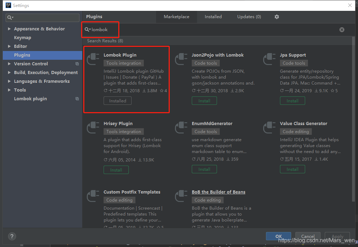
Task: Install the Hrisey Plugin
Action: [x=116, y=170]
